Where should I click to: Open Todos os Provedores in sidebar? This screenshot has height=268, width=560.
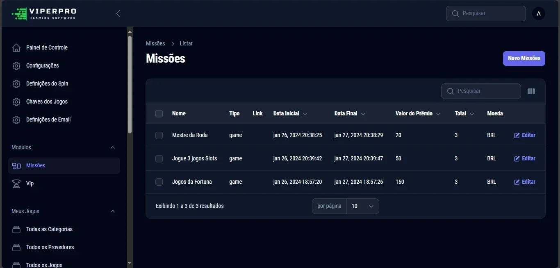click(x=64, y=247)
